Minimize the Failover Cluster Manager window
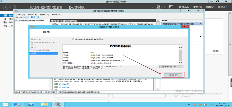Image resolution: width=232 pixels, height=107 pixels. (183, 11)
